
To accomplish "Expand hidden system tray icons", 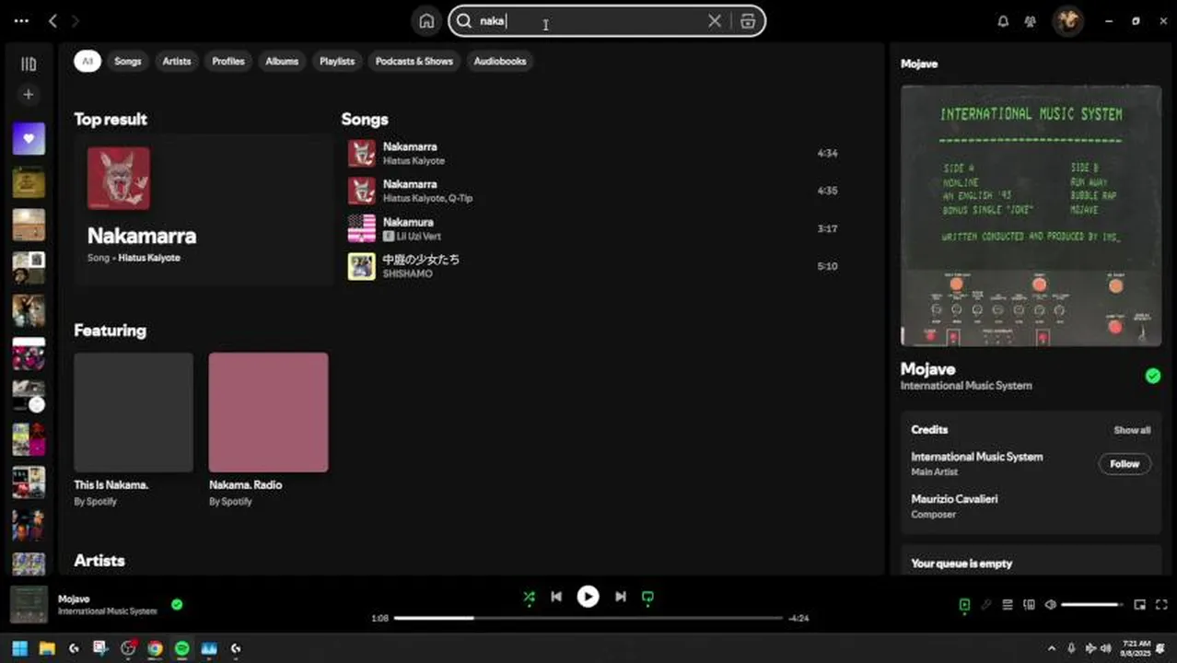I will 1051,648.
